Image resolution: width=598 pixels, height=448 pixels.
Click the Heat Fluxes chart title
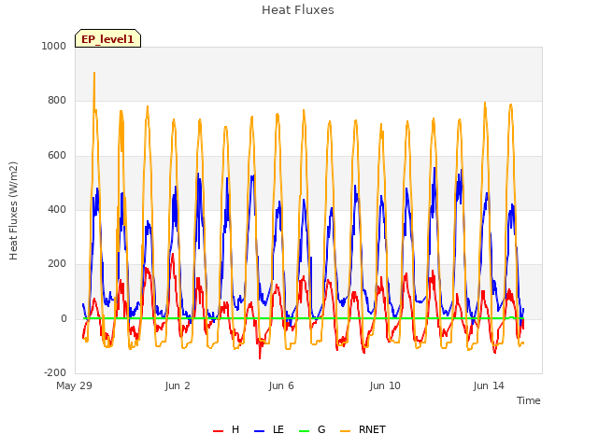click(x=298, y=10)
